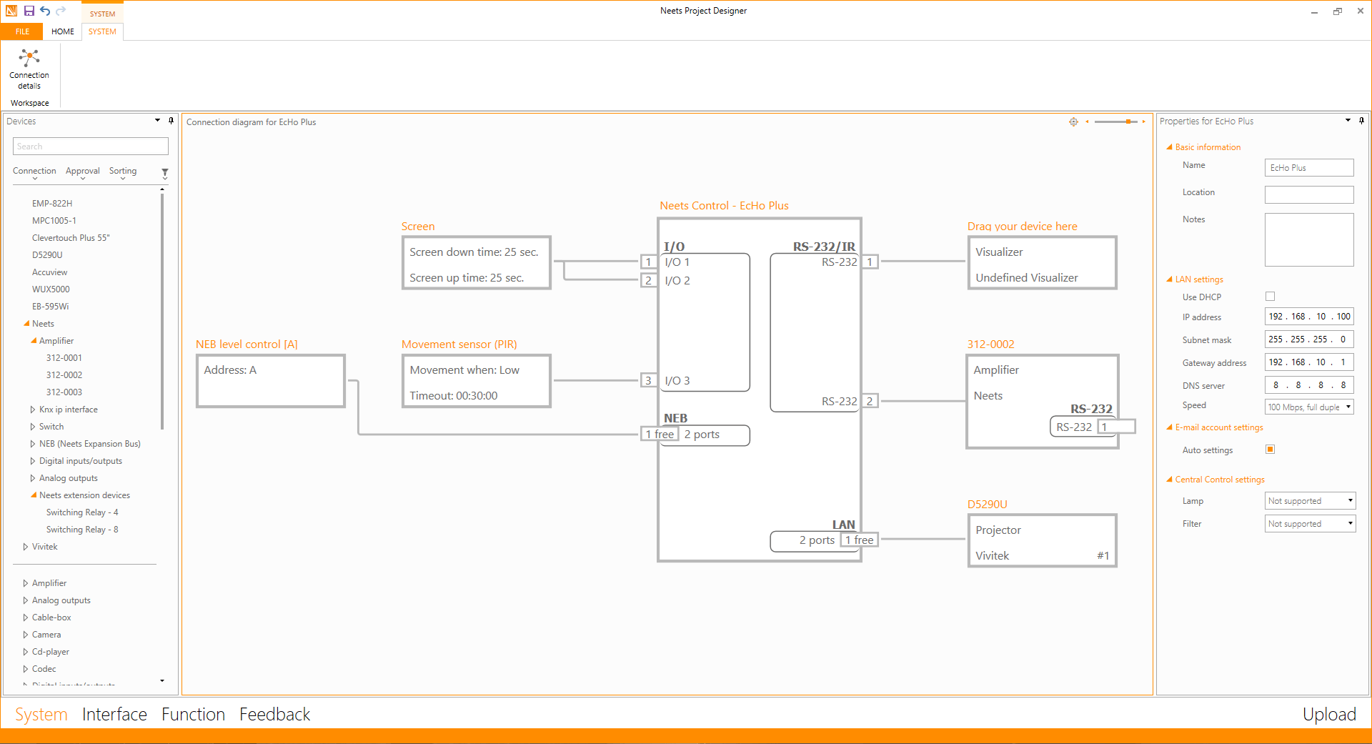Pin the Properties for EcHo Plus panel
Image resolution: width=1372 pixels, height=744 pixels.
[1361, 121]
